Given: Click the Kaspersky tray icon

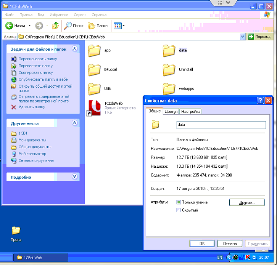Looking at the screenshot, I should [248, 258].
